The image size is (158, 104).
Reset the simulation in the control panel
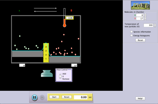pos(140,40)
